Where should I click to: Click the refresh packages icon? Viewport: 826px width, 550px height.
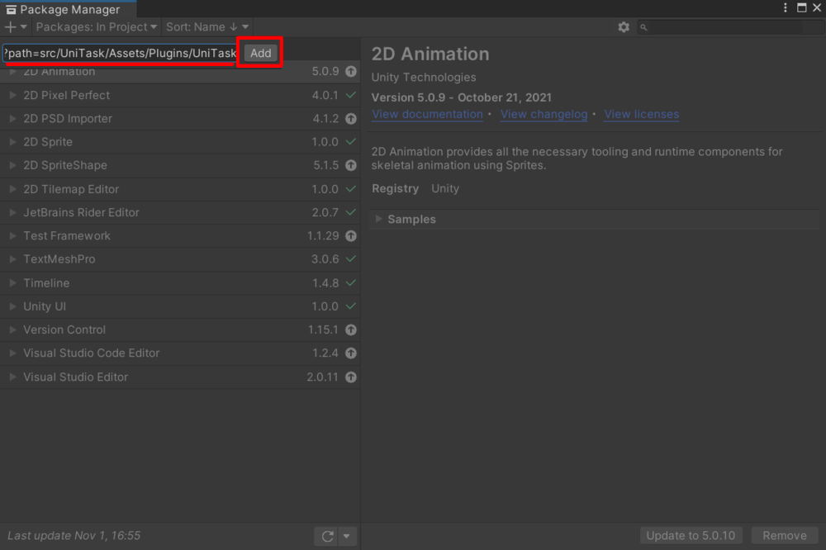[x=327, y=536]
